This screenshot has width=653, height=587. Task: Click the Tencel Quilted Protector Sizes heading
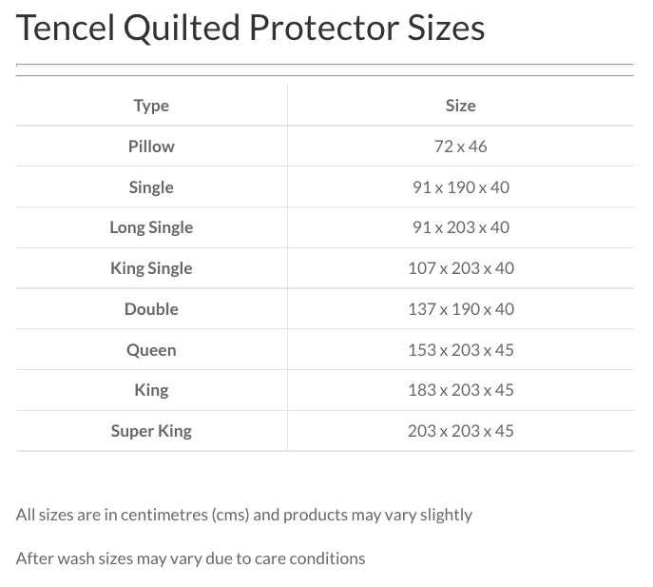[x=251, y=29]
